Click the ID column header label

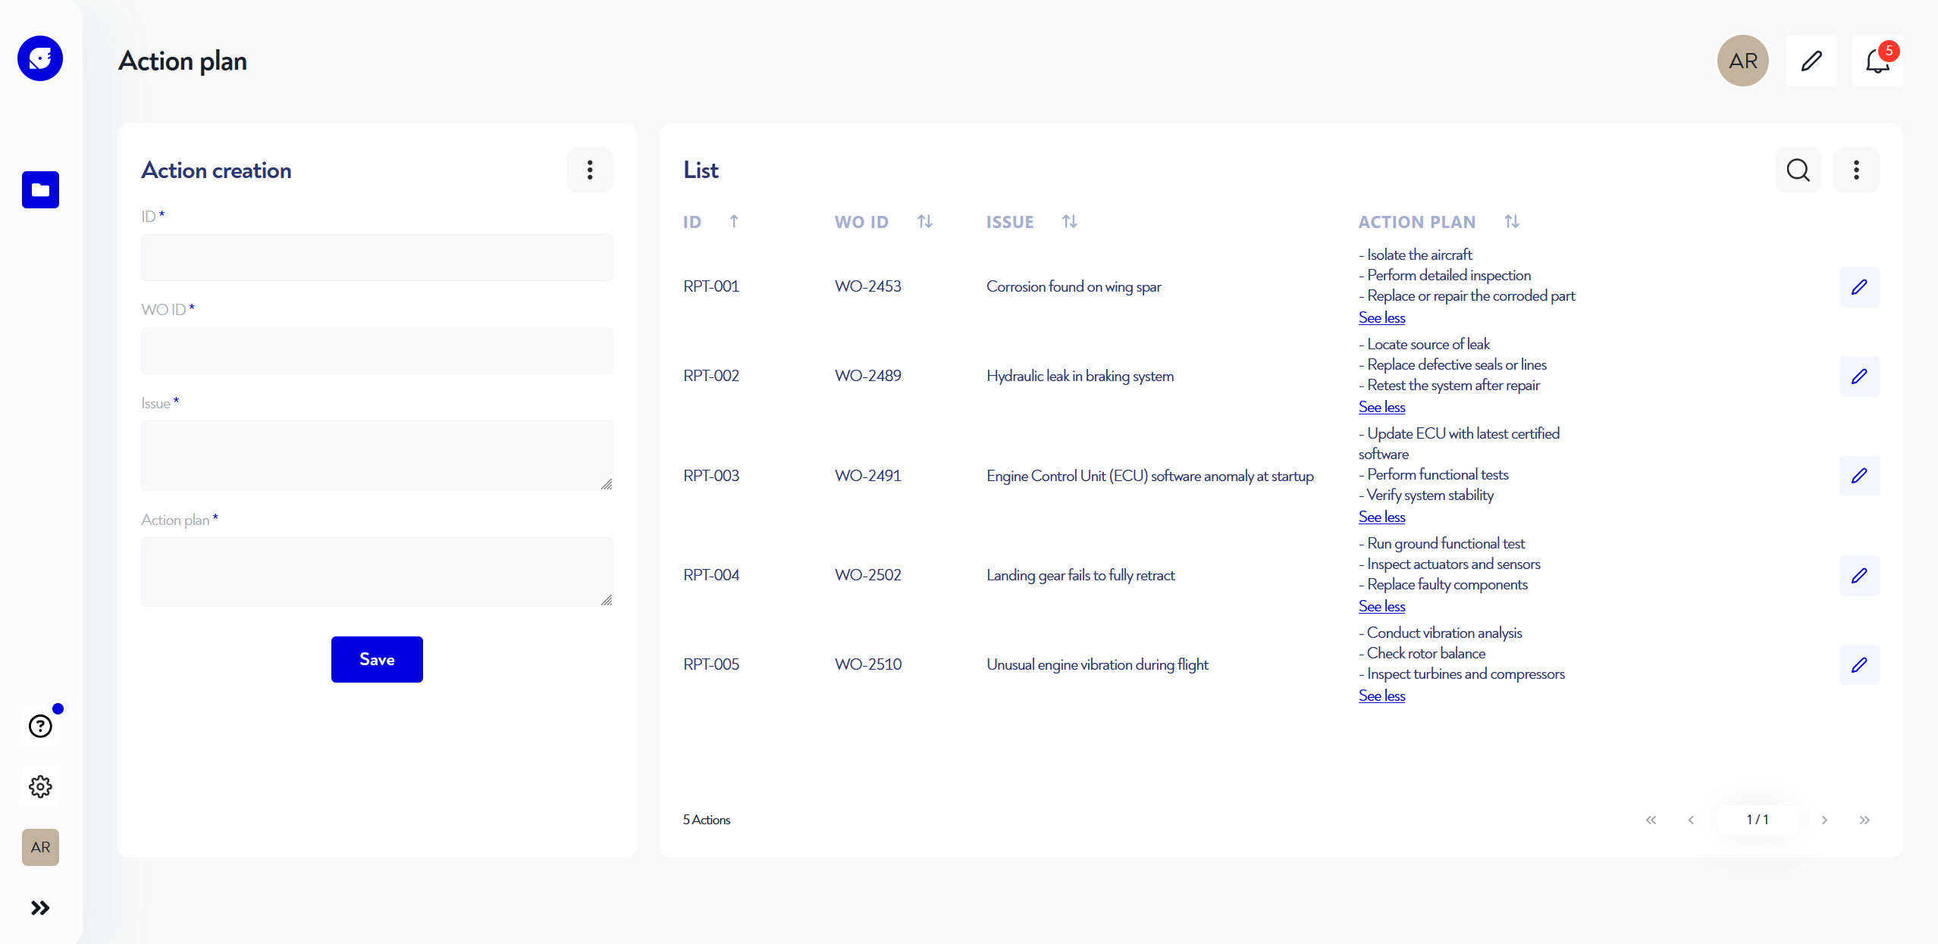point(692,222)
